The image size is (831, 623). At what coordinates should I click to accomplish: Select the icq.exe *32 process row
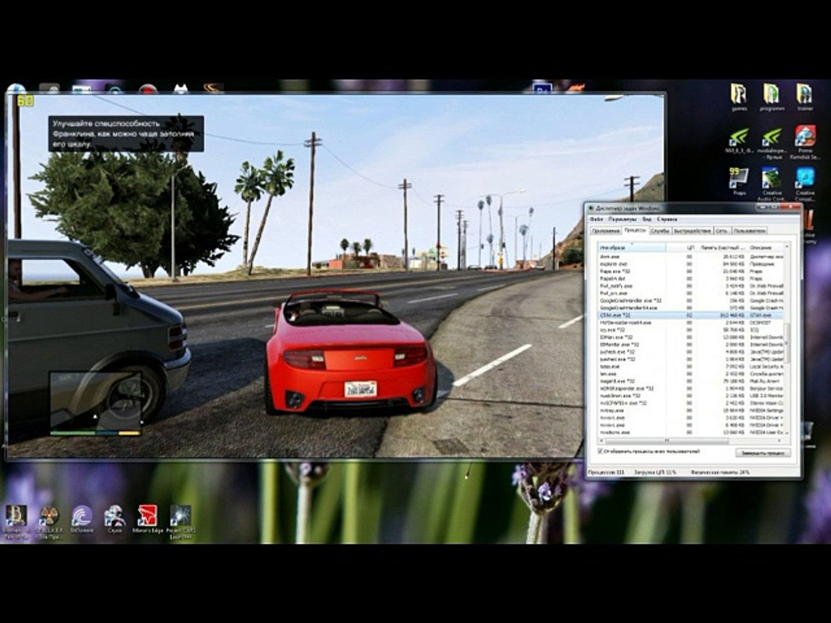coord(691,330)
